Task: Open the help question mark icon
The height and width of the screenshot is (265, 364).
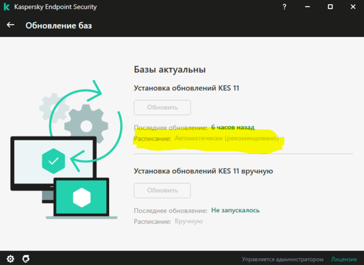Action: click(285, 7)
